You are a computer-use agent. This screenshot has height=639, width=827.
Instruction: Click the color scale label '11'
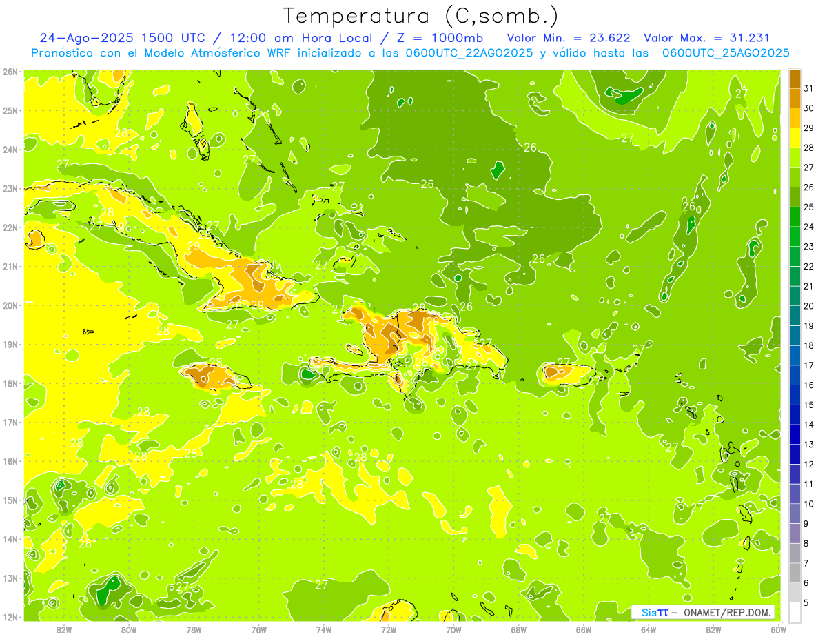point(808,484)
